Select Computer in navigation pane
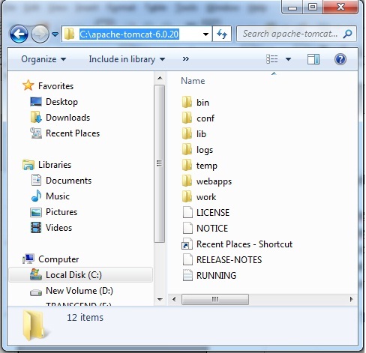The image size is (366, 353). (51, 259)
